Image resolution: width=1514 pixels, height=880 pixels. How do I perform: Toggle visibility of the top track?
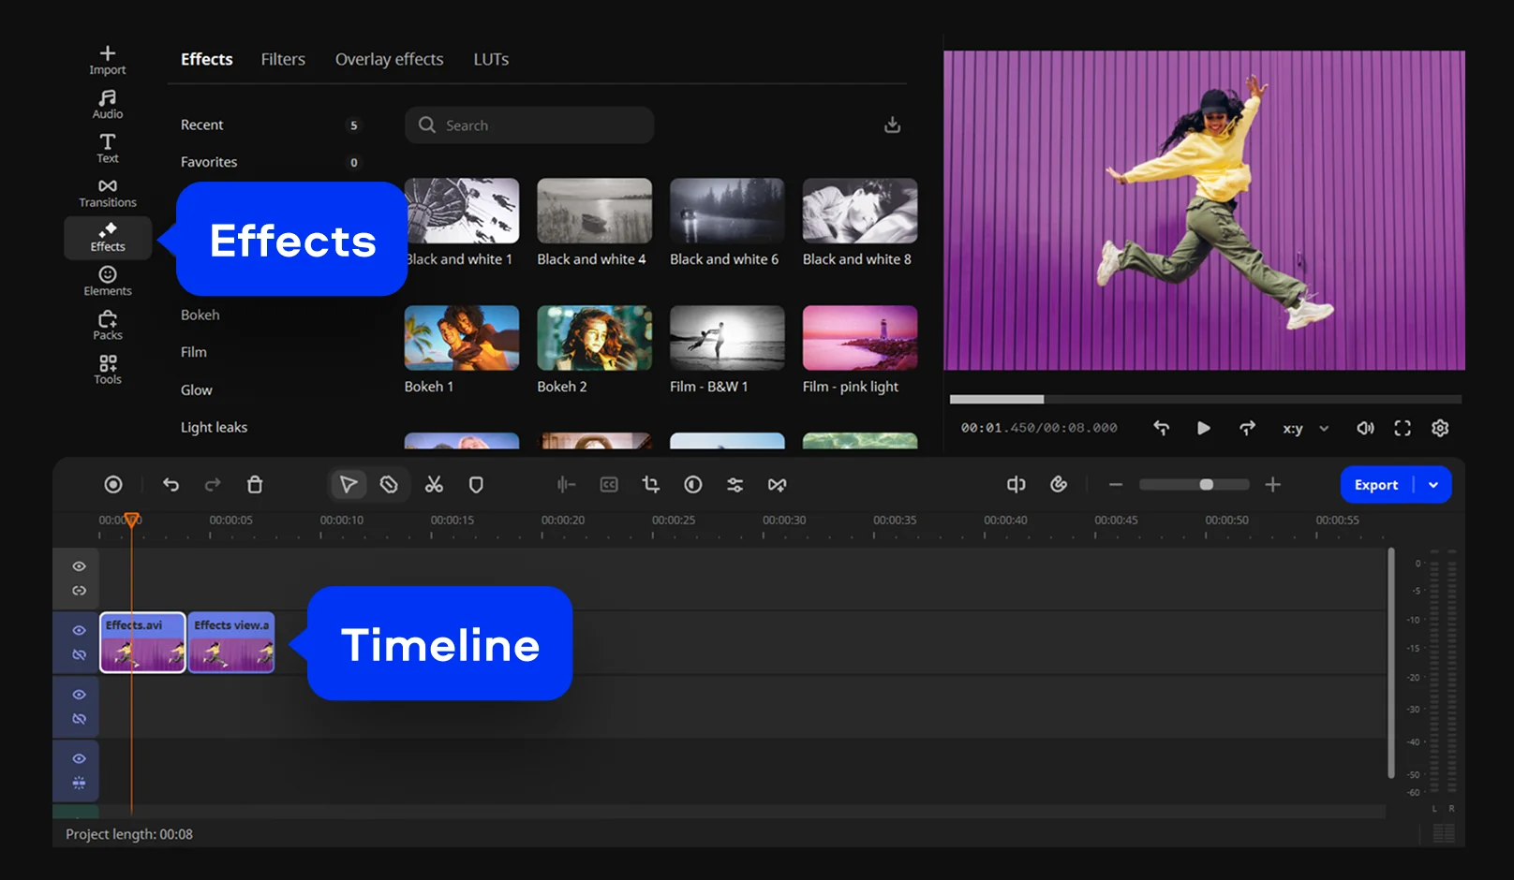tap(80, 566)
